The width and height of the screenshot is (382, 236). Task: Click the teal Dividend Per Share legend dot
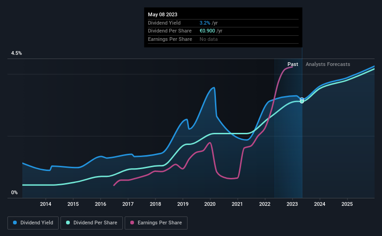[x=68, y=223]
